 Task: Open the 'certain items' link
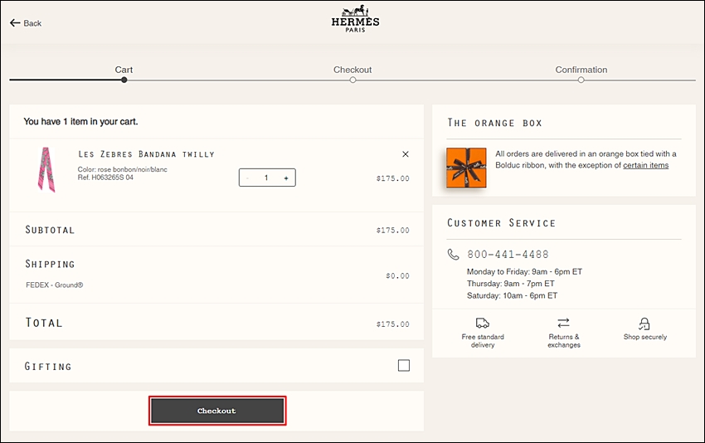(645, 165)
